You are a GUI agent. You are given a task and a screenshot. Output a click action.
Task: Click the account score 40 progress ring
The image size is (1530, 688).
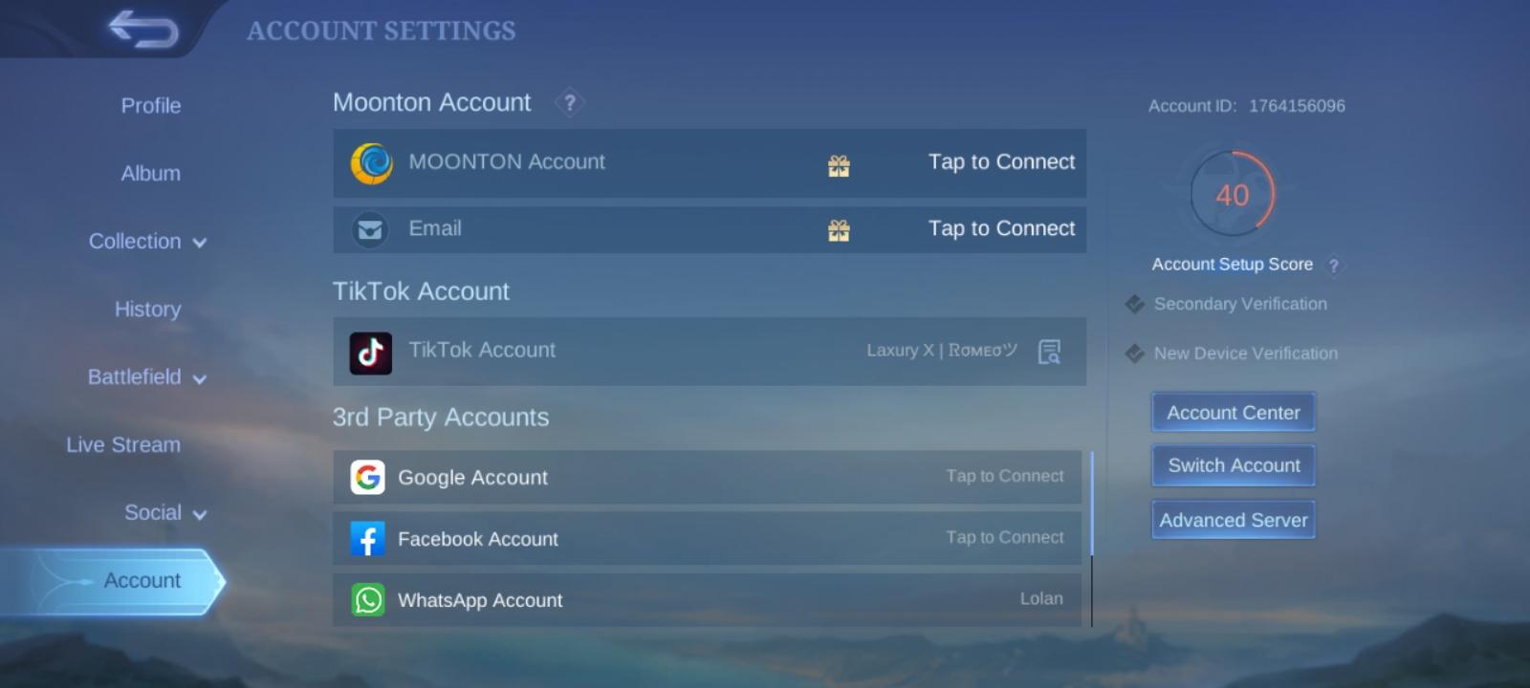[1233, 194]
